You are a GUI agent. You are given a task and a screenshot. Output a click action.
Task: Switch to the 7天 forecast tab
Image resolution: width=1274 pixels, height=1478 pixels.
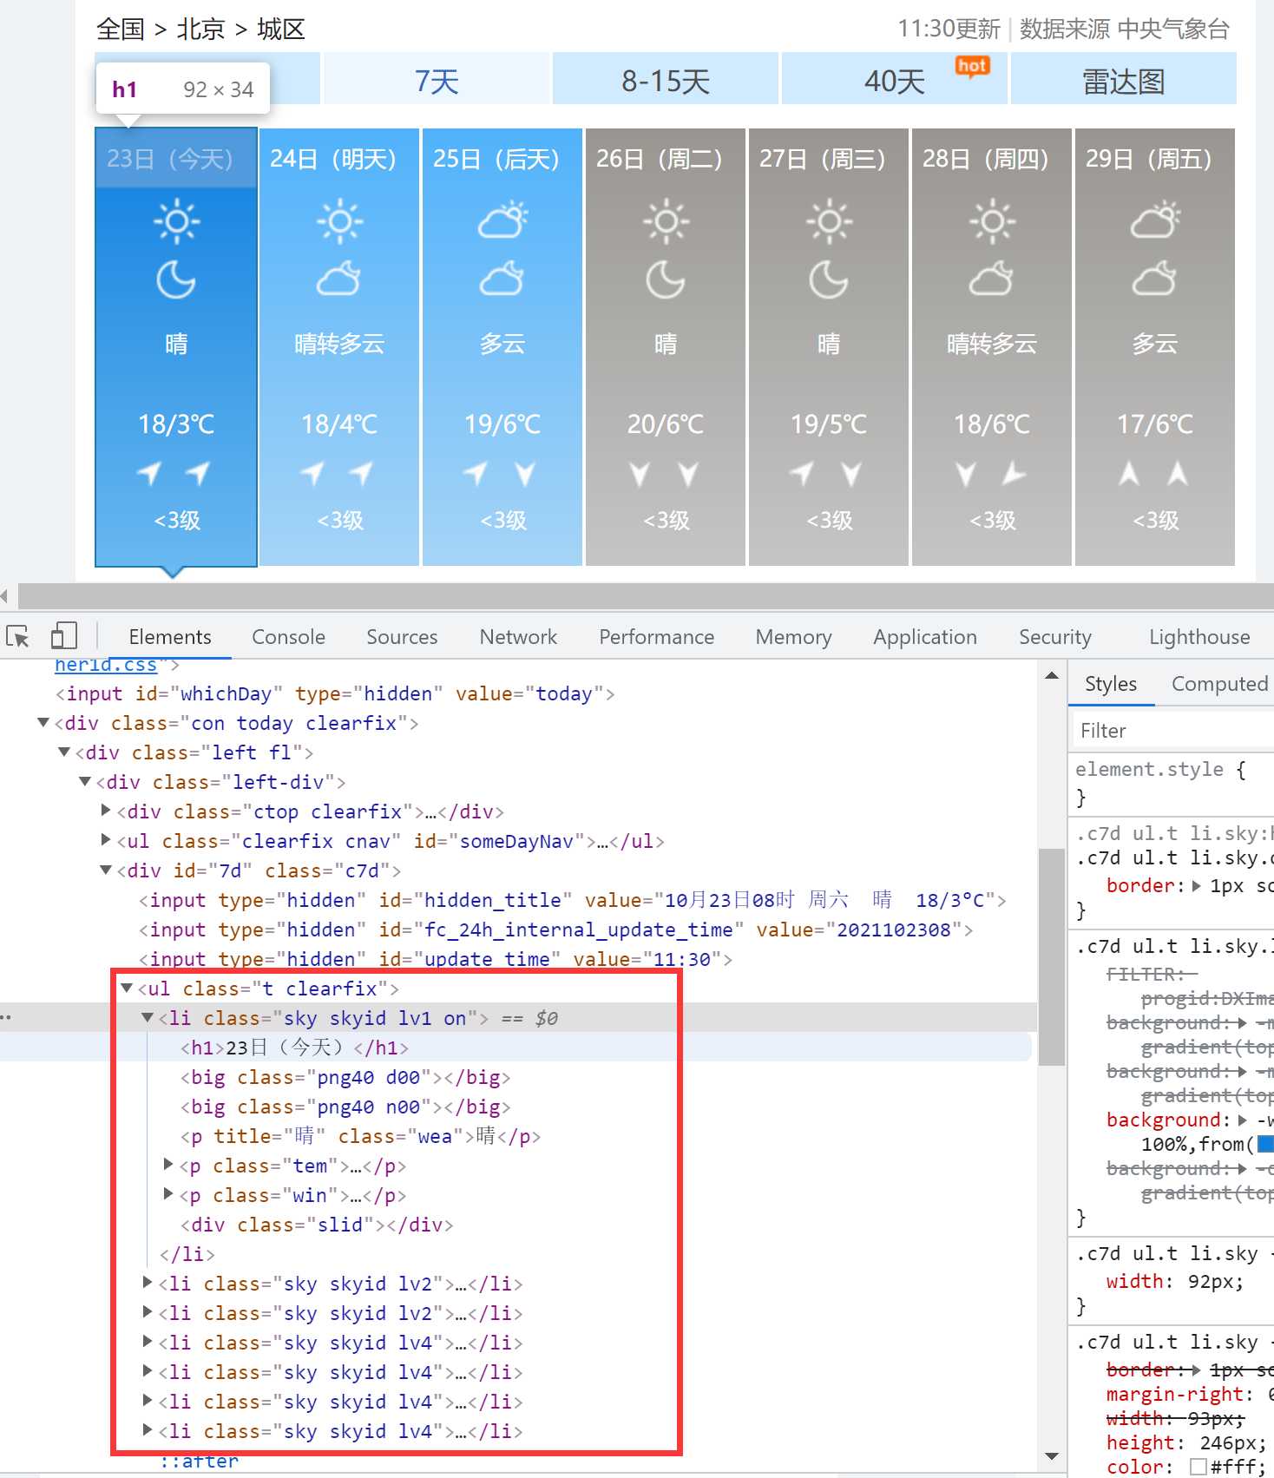click(x=437, y=79)
